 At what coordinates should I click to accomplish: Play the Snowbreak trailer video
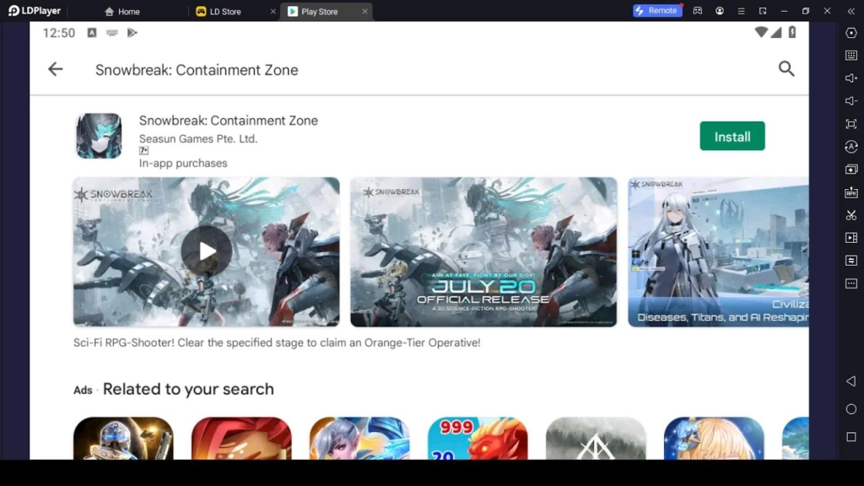pos(206,251)
